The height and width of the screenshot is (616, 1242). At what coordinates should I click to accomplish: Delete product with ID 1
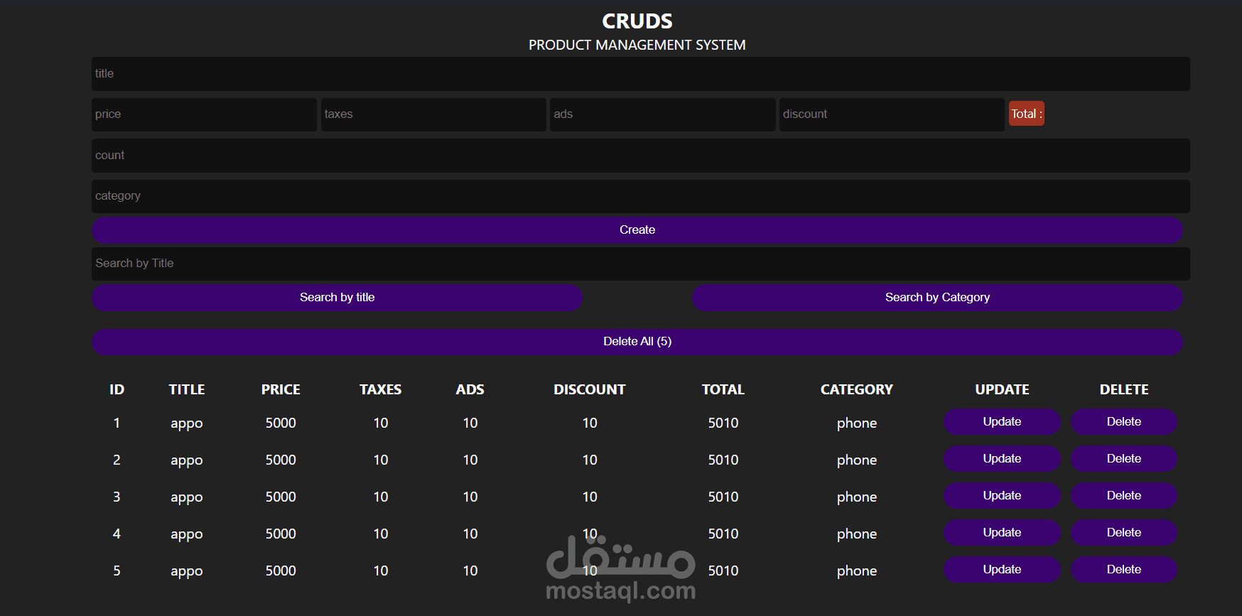pos(1124,422)
